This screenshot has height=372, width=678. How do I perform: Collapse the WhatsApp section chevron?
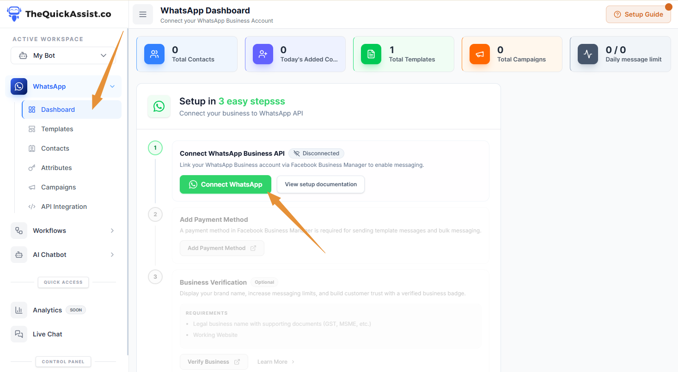[112, 86]
